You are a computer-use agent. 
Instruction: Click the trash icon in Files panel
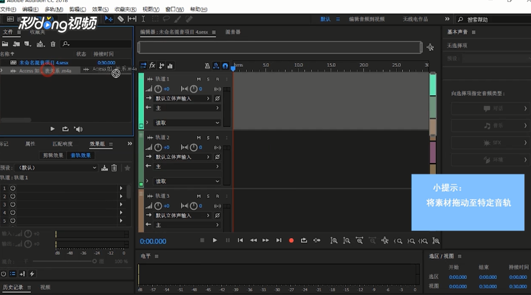[x=53, y=44]
